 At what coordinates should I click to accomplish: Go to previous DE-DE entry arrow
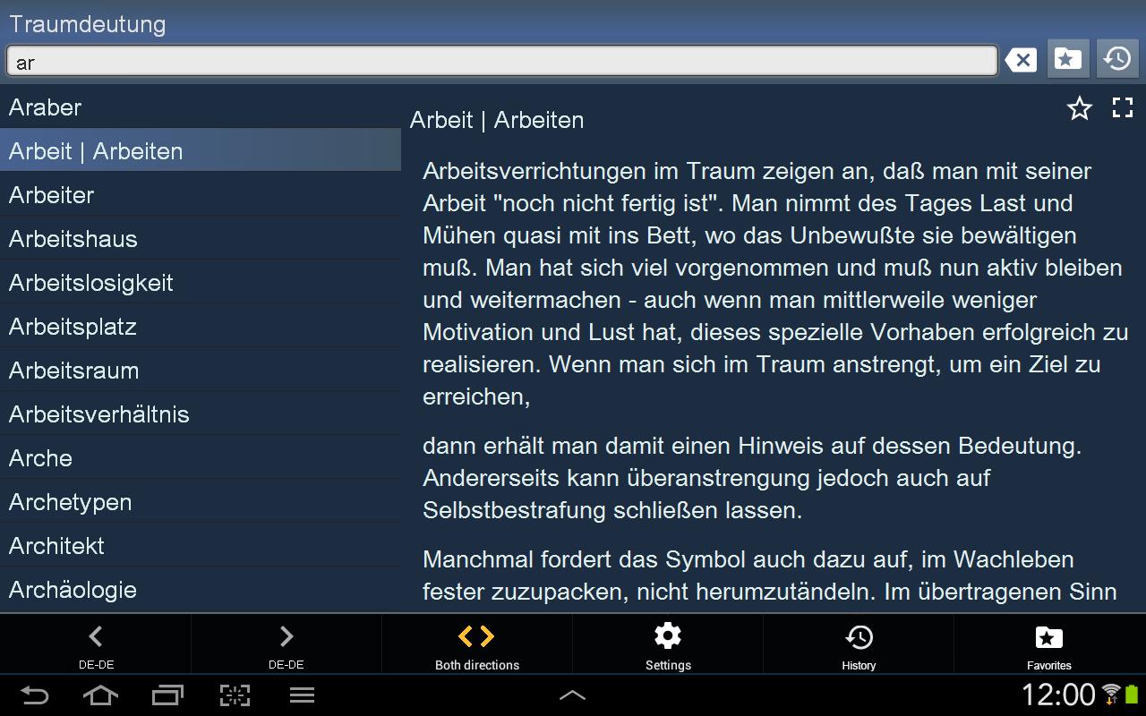[x=96, y=644]
